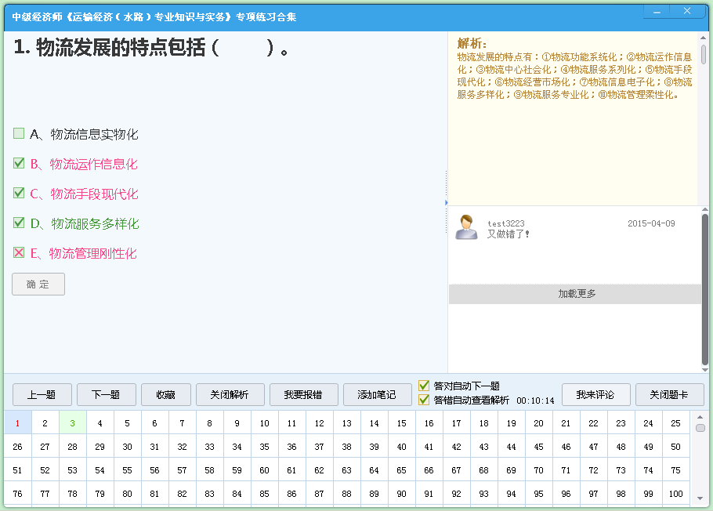Screen dimensions: 713x511
Task: Jump to question 50 in answer card
Action: coord(675,447)
